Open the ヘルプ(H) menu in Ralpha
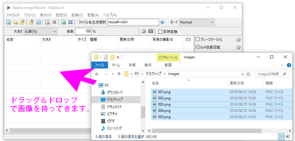The image size is (295, 141). click(110, 15)
